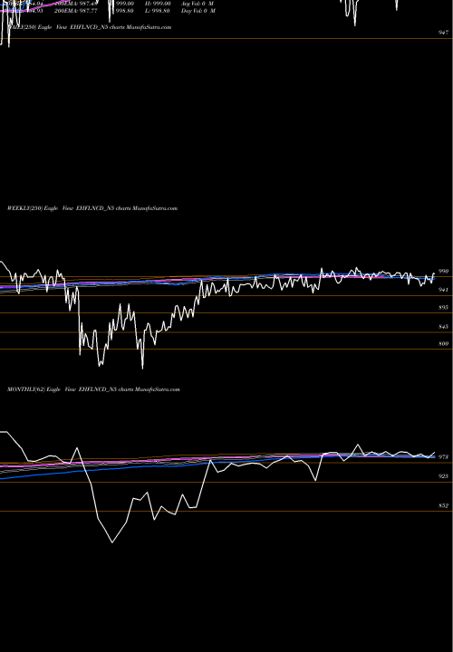Screen dimensions: 453x652
Task: Click the 809 price label on weekly chart
Action: [x=443, y=344]
